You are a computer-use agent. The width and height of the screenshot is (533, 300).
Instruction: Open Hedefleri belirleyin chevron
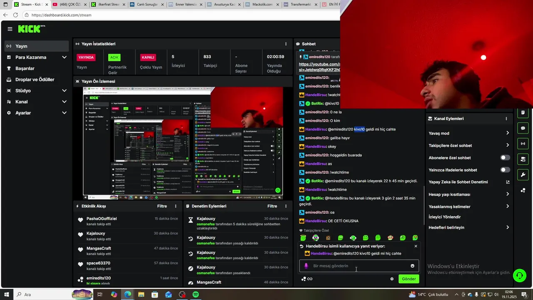(x=508, y=227)
